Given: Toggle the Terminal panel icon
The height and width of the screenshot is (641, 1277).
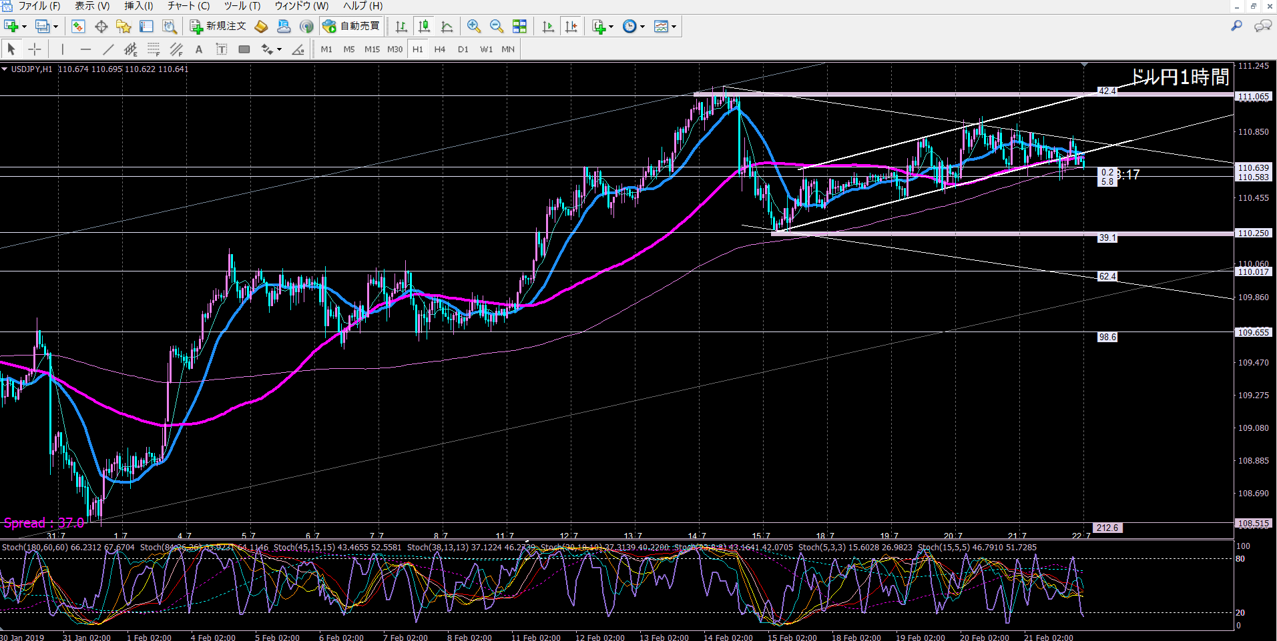Looking at the screenshot, I should pyautogui.click(x=146, y=26).
